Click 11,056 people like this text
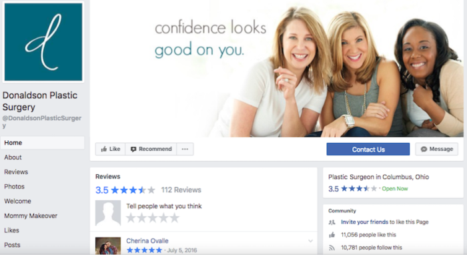This screenshot has width=467, height=255. click(x=368, y=235)
